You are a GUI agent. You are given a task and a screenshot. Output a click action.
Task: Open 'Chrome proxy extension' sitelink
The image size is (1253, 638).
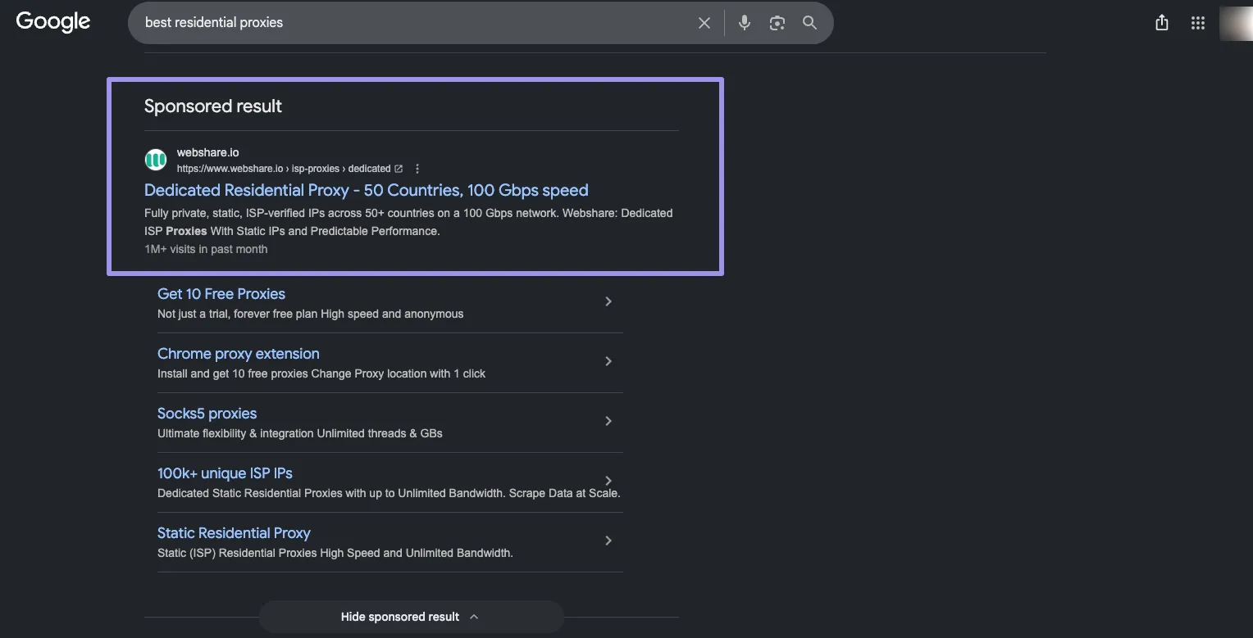[239, 354]
